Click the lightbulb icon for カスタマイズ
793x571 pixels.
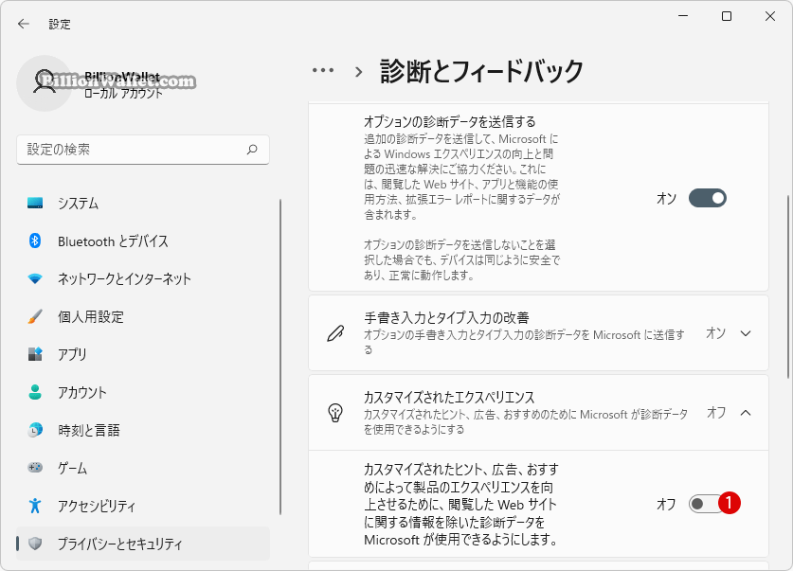(x=335, y=413)
